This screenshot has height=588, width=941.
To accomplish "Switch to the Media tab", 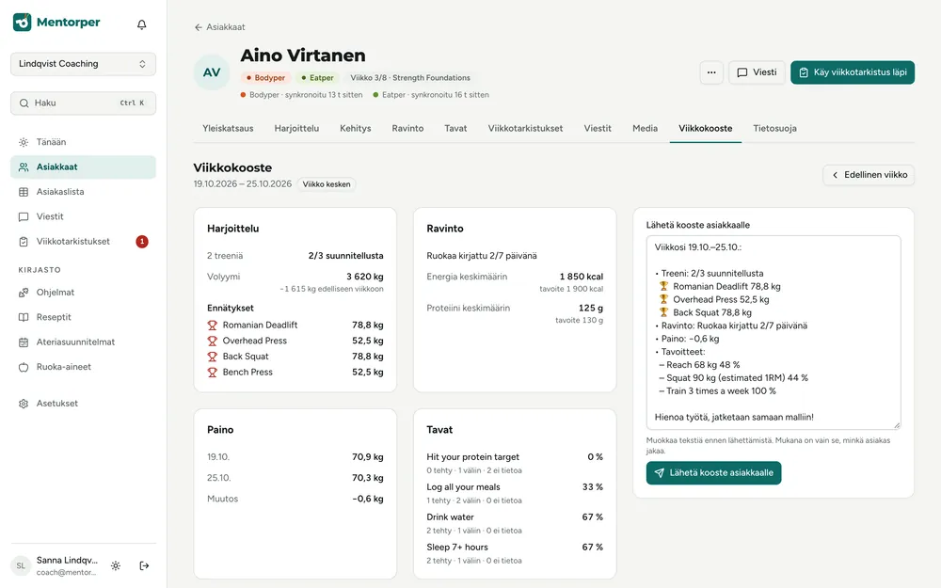I will [x=646, y=128].
